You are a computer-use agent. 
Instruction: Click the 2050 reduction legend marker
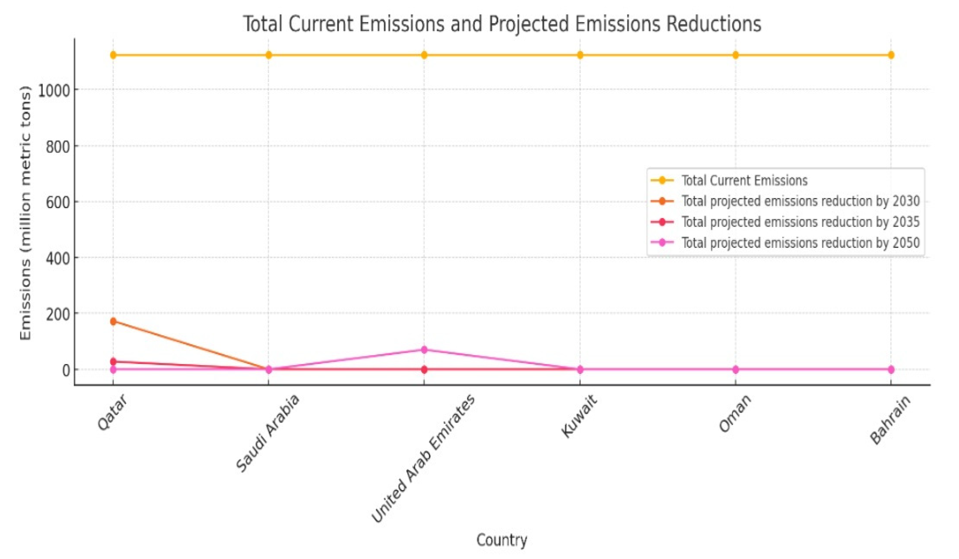click(x=662, y=243)
